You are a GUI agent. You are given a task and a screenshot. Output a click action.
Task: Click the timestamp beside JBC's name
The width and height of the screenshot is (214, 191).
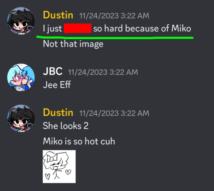(x=103, y=72)
